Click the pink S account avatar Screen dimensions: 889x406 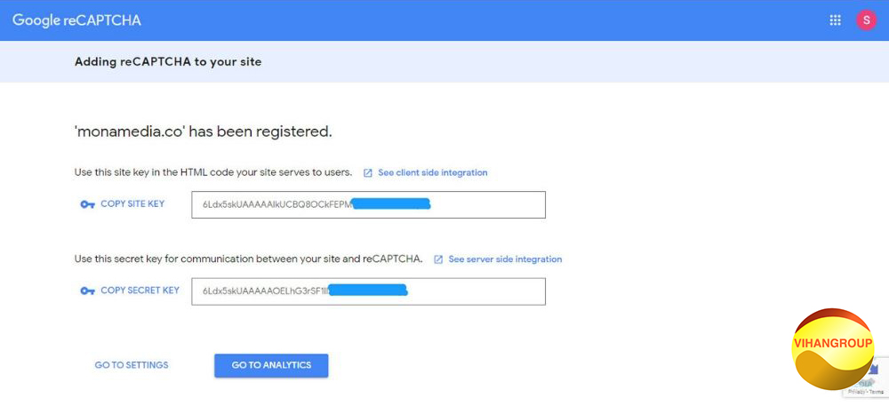[x=866, y=20]
